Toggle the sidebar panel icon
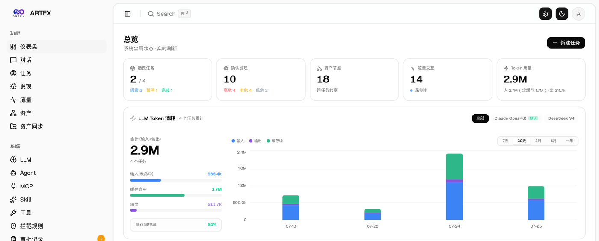This screenshot has height=241, width=599. 128,14
